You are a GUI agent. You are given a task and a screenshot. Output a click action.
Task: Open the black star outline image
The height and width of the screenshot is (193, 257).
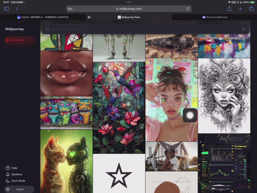pos(119,173)
